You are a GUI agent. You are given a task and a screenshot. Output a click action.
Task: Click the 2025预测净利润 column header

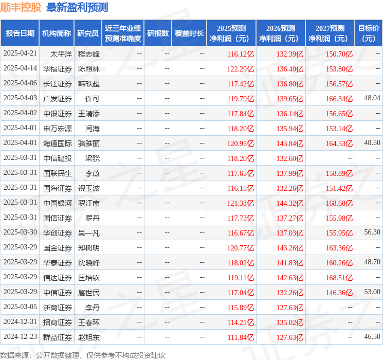pyautogui.click(x=231, y=33)
